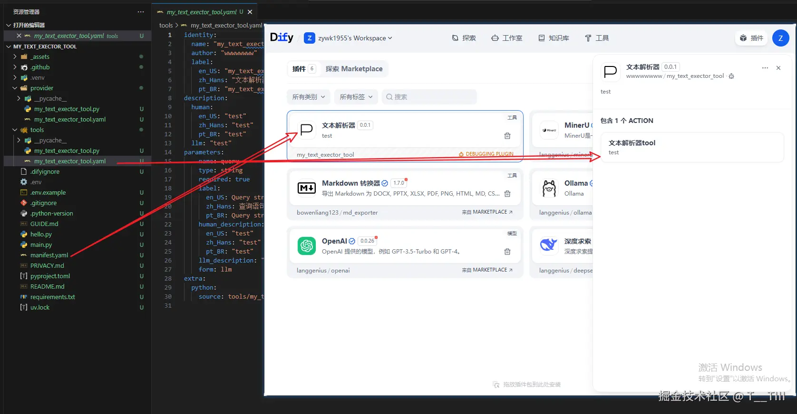Open manifest.yaml file
The height and width of the screenshot is (414, 797).
49,255
